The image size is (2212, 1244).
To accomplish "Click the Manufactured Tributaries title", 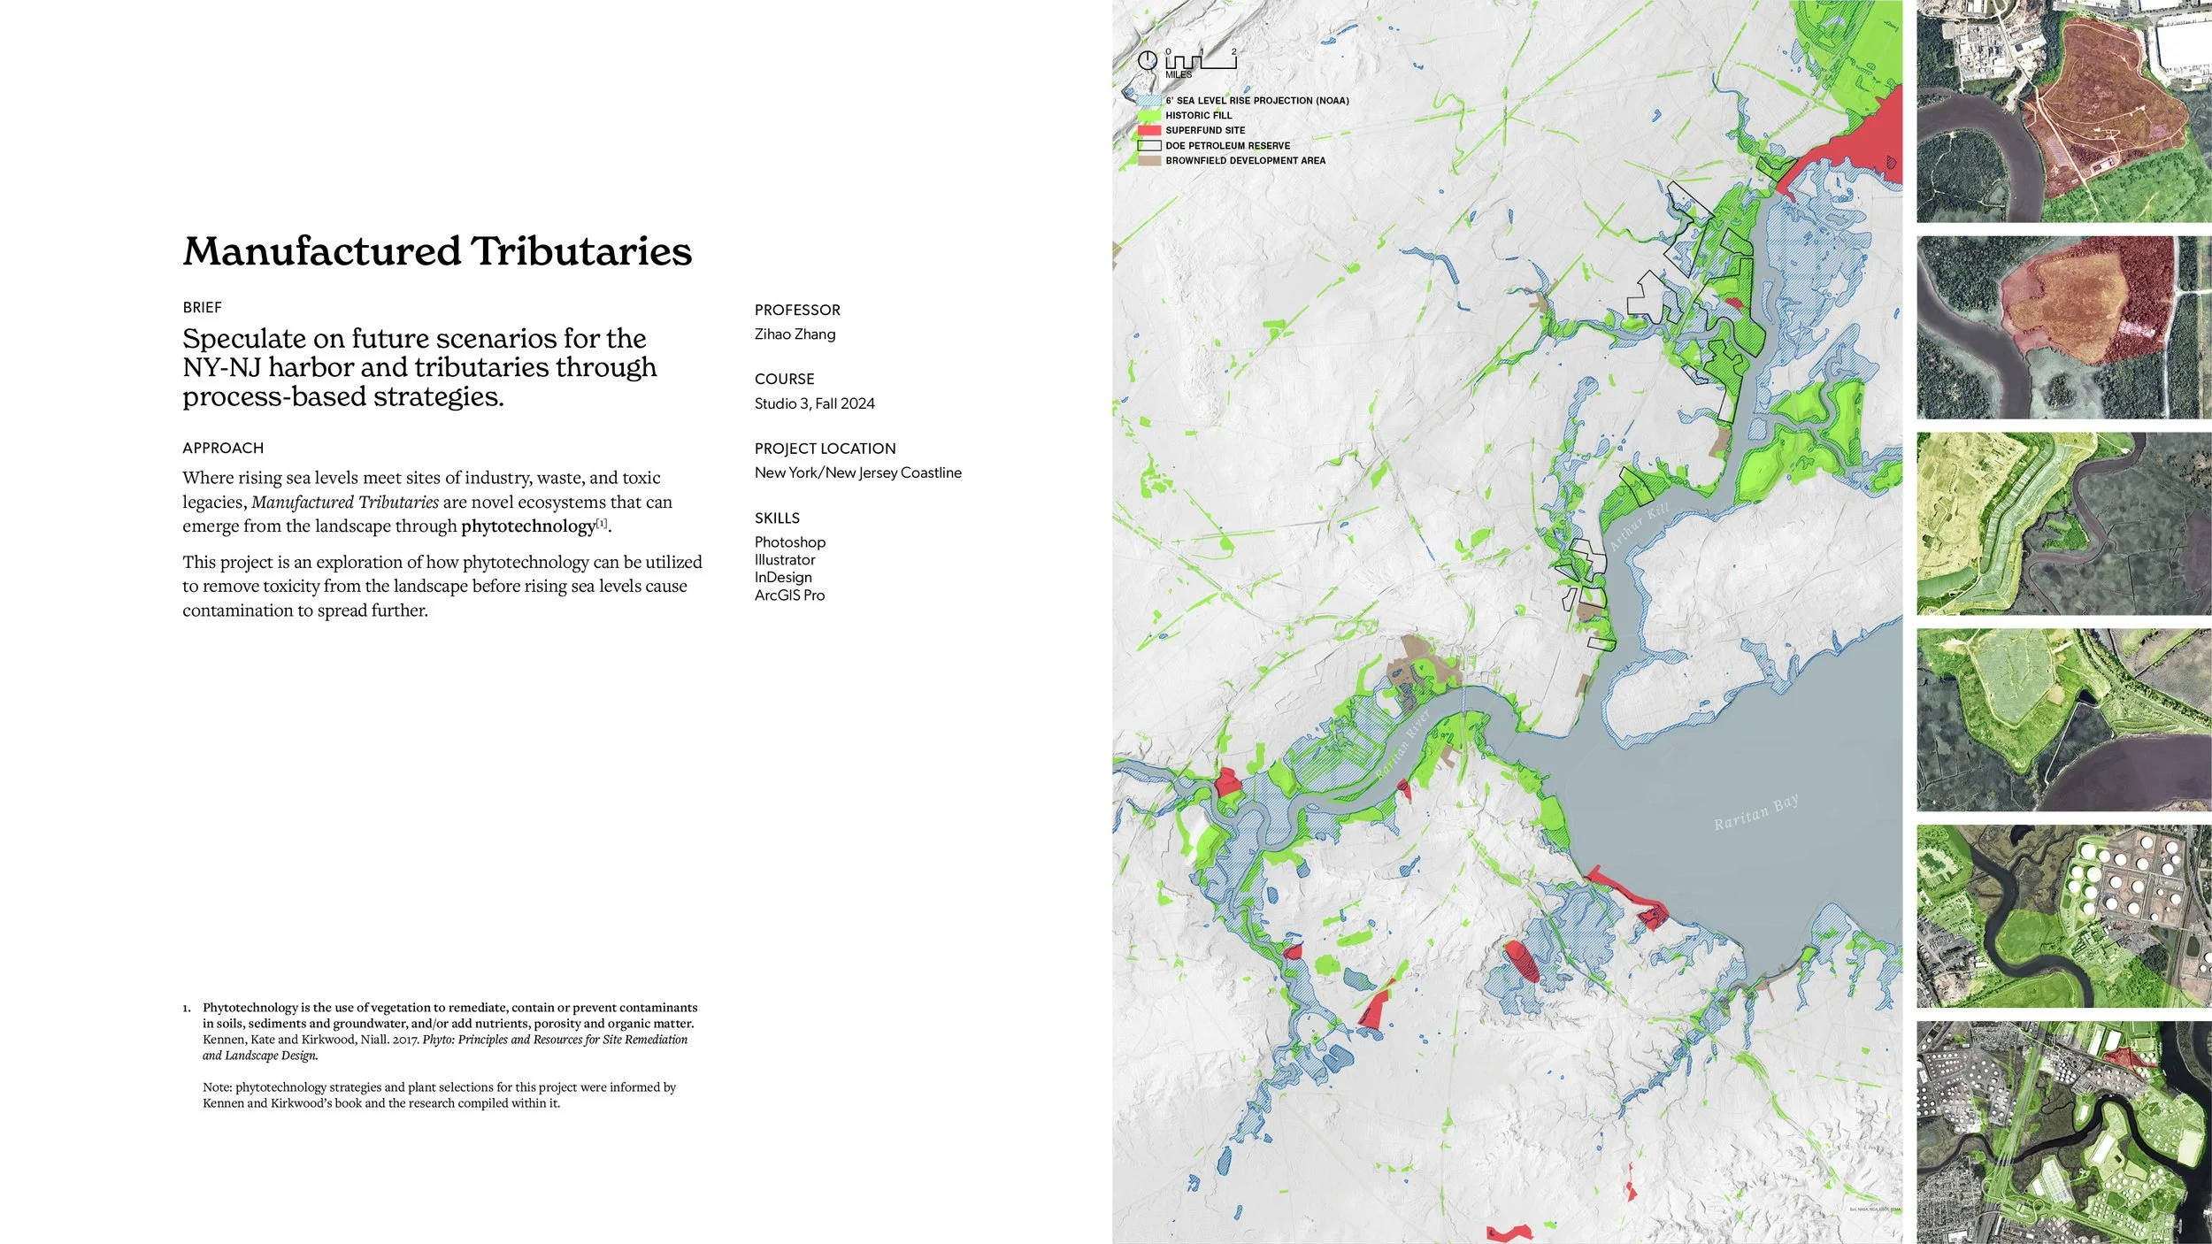I will coord(437,251).
